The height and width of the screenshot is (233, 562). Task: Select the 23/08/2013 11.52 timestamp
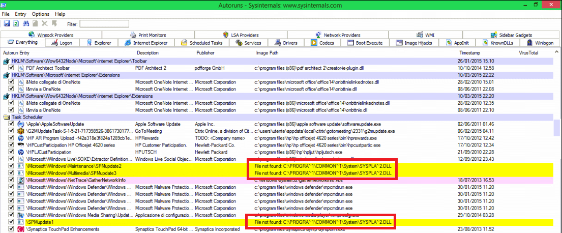477,229
